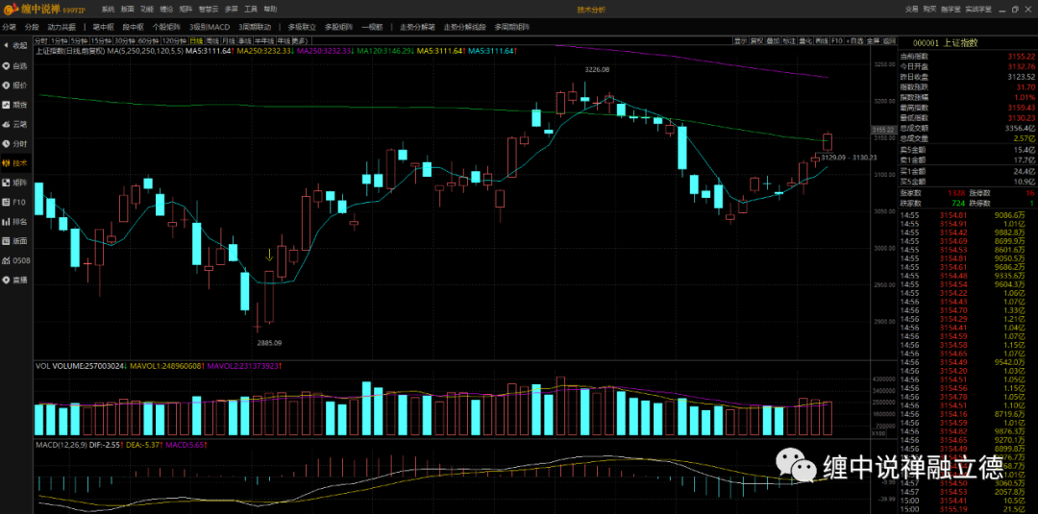Open the 工具 menu
Image resolution: width=1038 pixels, height=514 pixels.
(250, 10)
